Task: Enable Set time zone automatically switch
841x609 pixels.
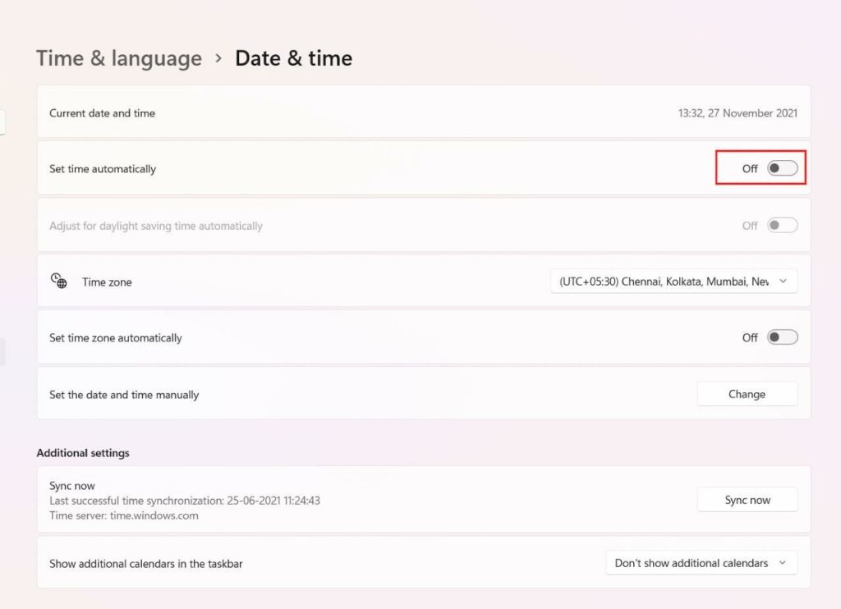Action: click(782, 337)
